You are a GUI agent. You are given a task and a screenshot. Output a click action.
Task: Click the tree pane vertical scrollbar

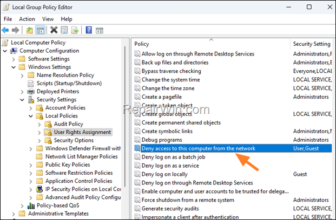124,115
